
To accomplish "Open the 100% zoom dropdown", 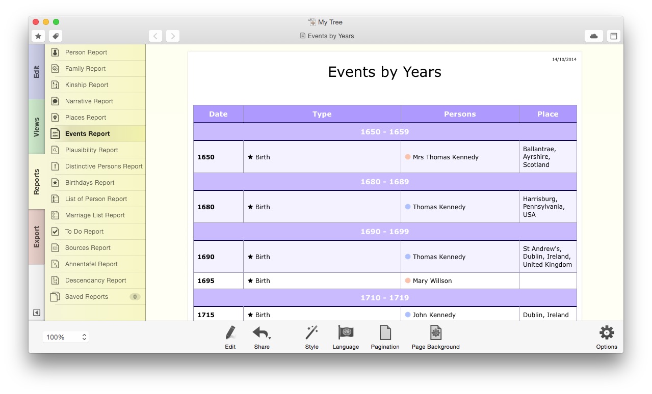I will click(x=66, y=337).
